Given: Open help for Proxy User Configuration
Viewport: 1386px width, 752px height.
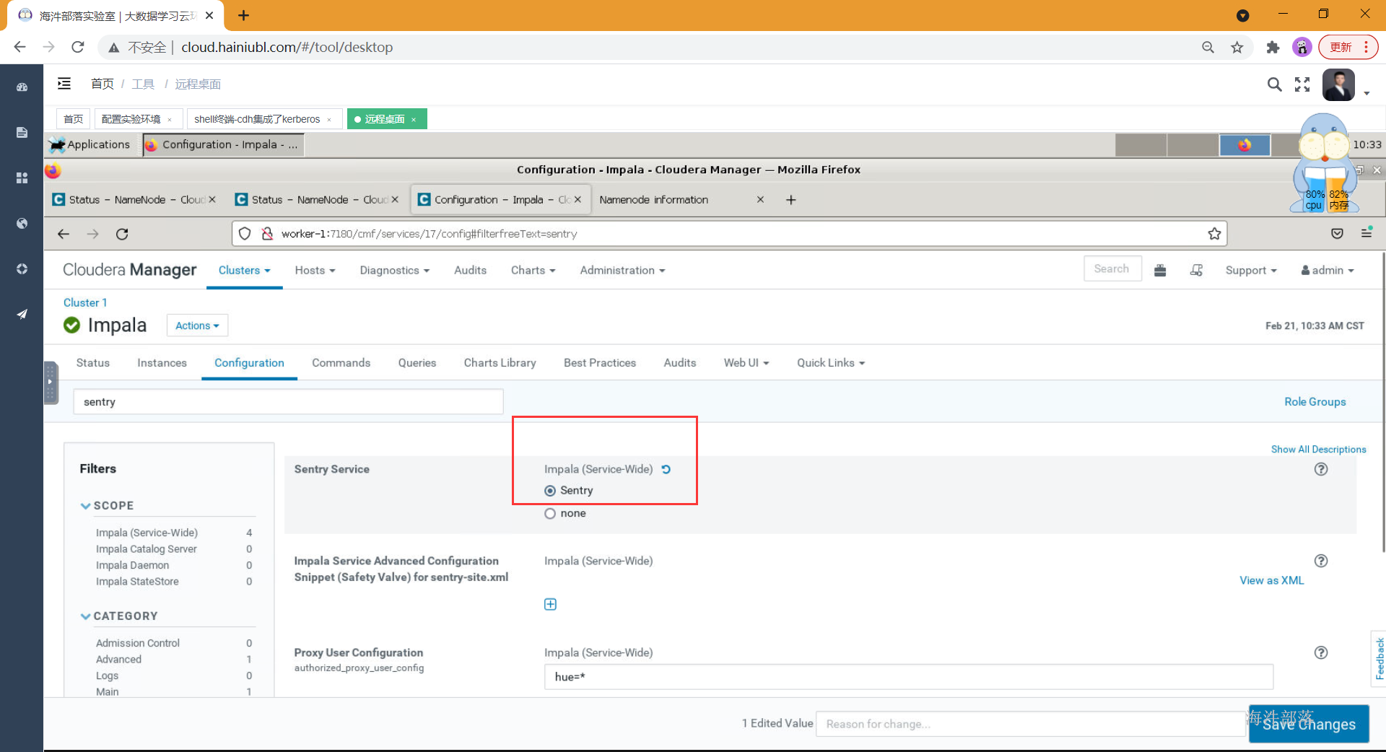Looking at the screenshot, I should pos(1321,652).
